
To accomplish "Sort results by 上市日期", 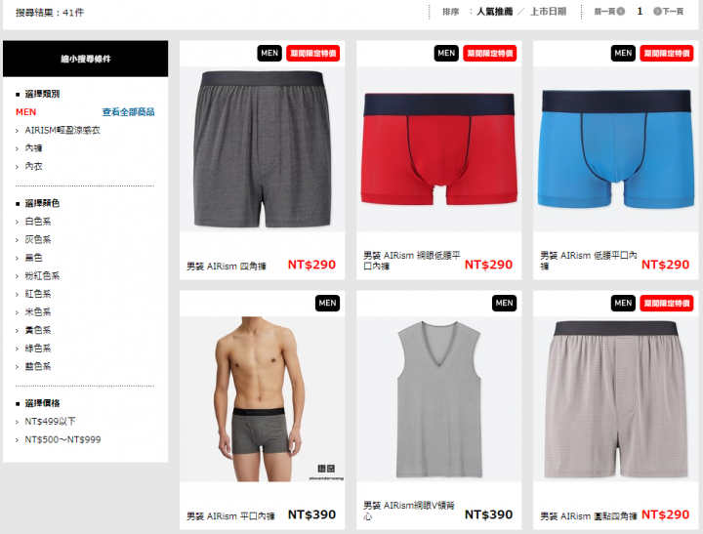I will tap(549, 11).
